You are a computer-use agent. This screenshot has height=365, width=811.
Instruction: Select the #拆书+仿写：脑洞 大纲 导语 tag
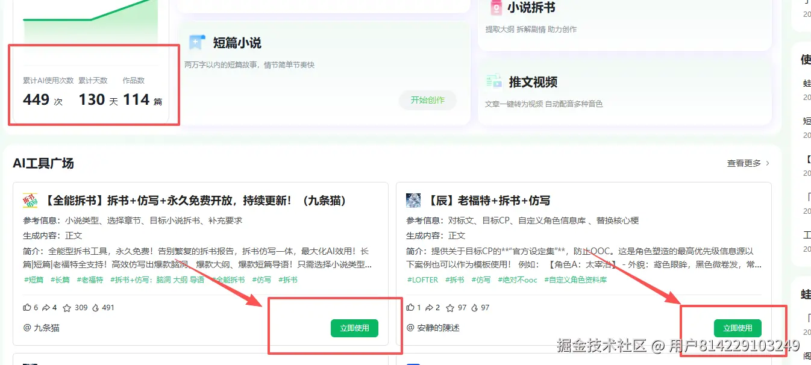(157, 279)
